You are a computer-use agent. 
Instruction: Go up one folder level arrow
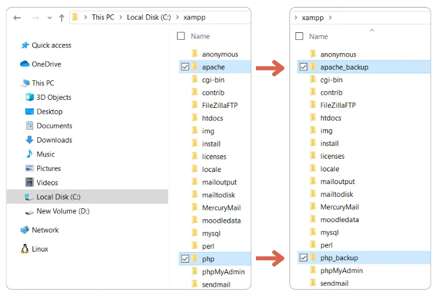(62, 18)
